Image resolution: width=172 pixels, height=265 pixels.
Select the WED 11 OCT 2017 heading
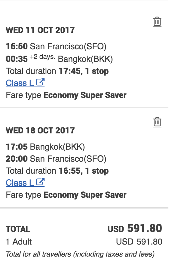(x=40, y=30)
